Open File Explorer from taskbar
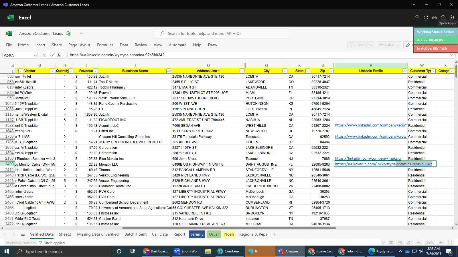The image size is (458, 257). (208, 251)
